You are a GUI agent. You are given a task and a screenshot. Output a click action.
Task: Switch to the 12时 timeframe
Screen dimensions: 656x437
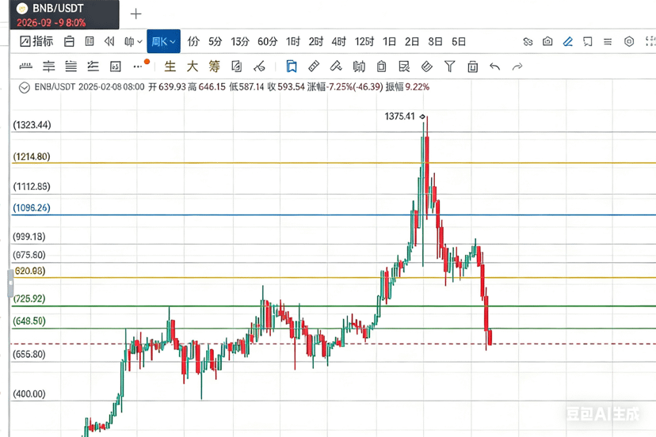364,41
